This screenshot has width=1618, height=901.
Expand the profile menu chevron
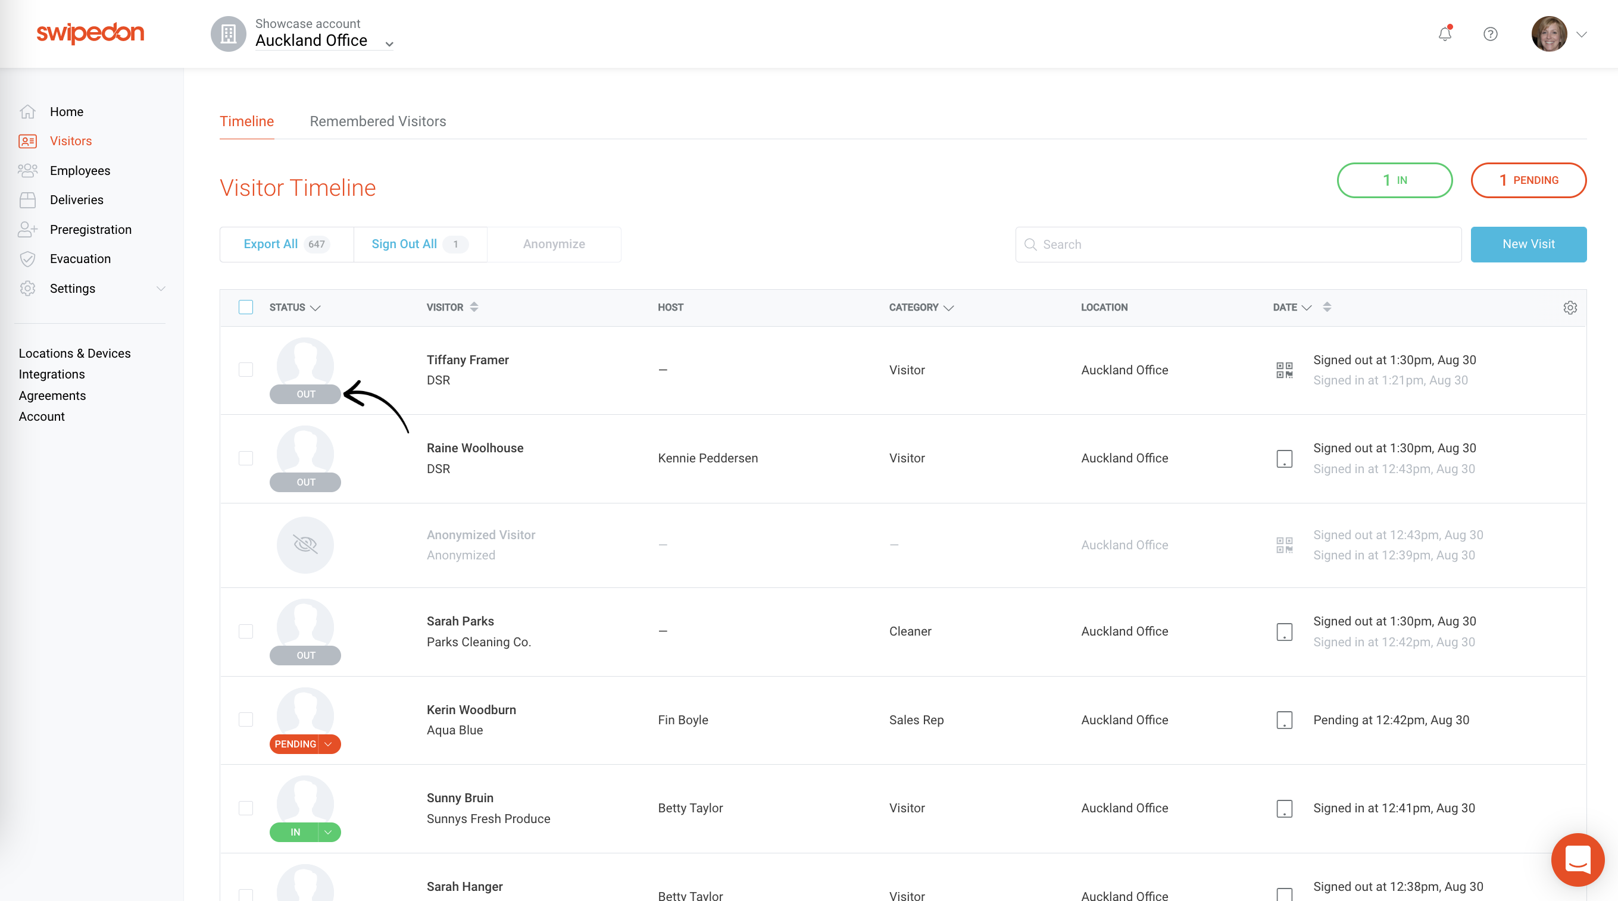pyautogui.click(x=1582, y=35)
